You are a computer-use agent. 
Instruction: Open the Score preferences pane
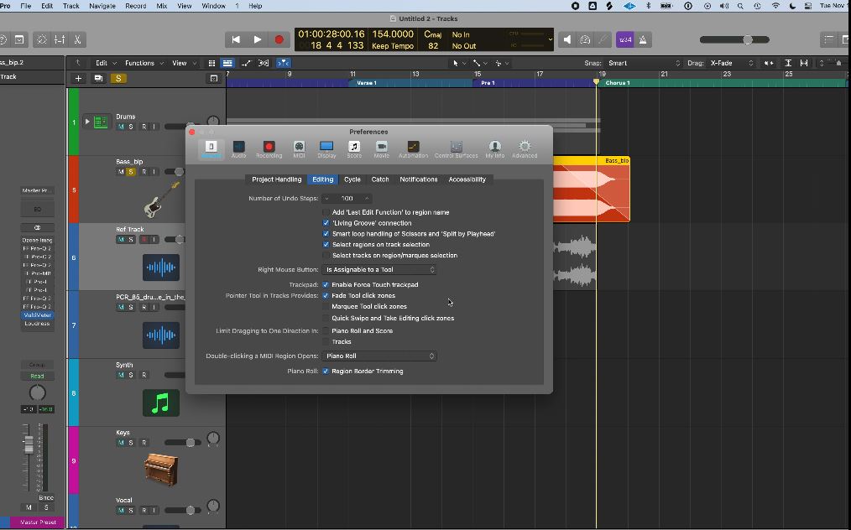coord(354,148)
